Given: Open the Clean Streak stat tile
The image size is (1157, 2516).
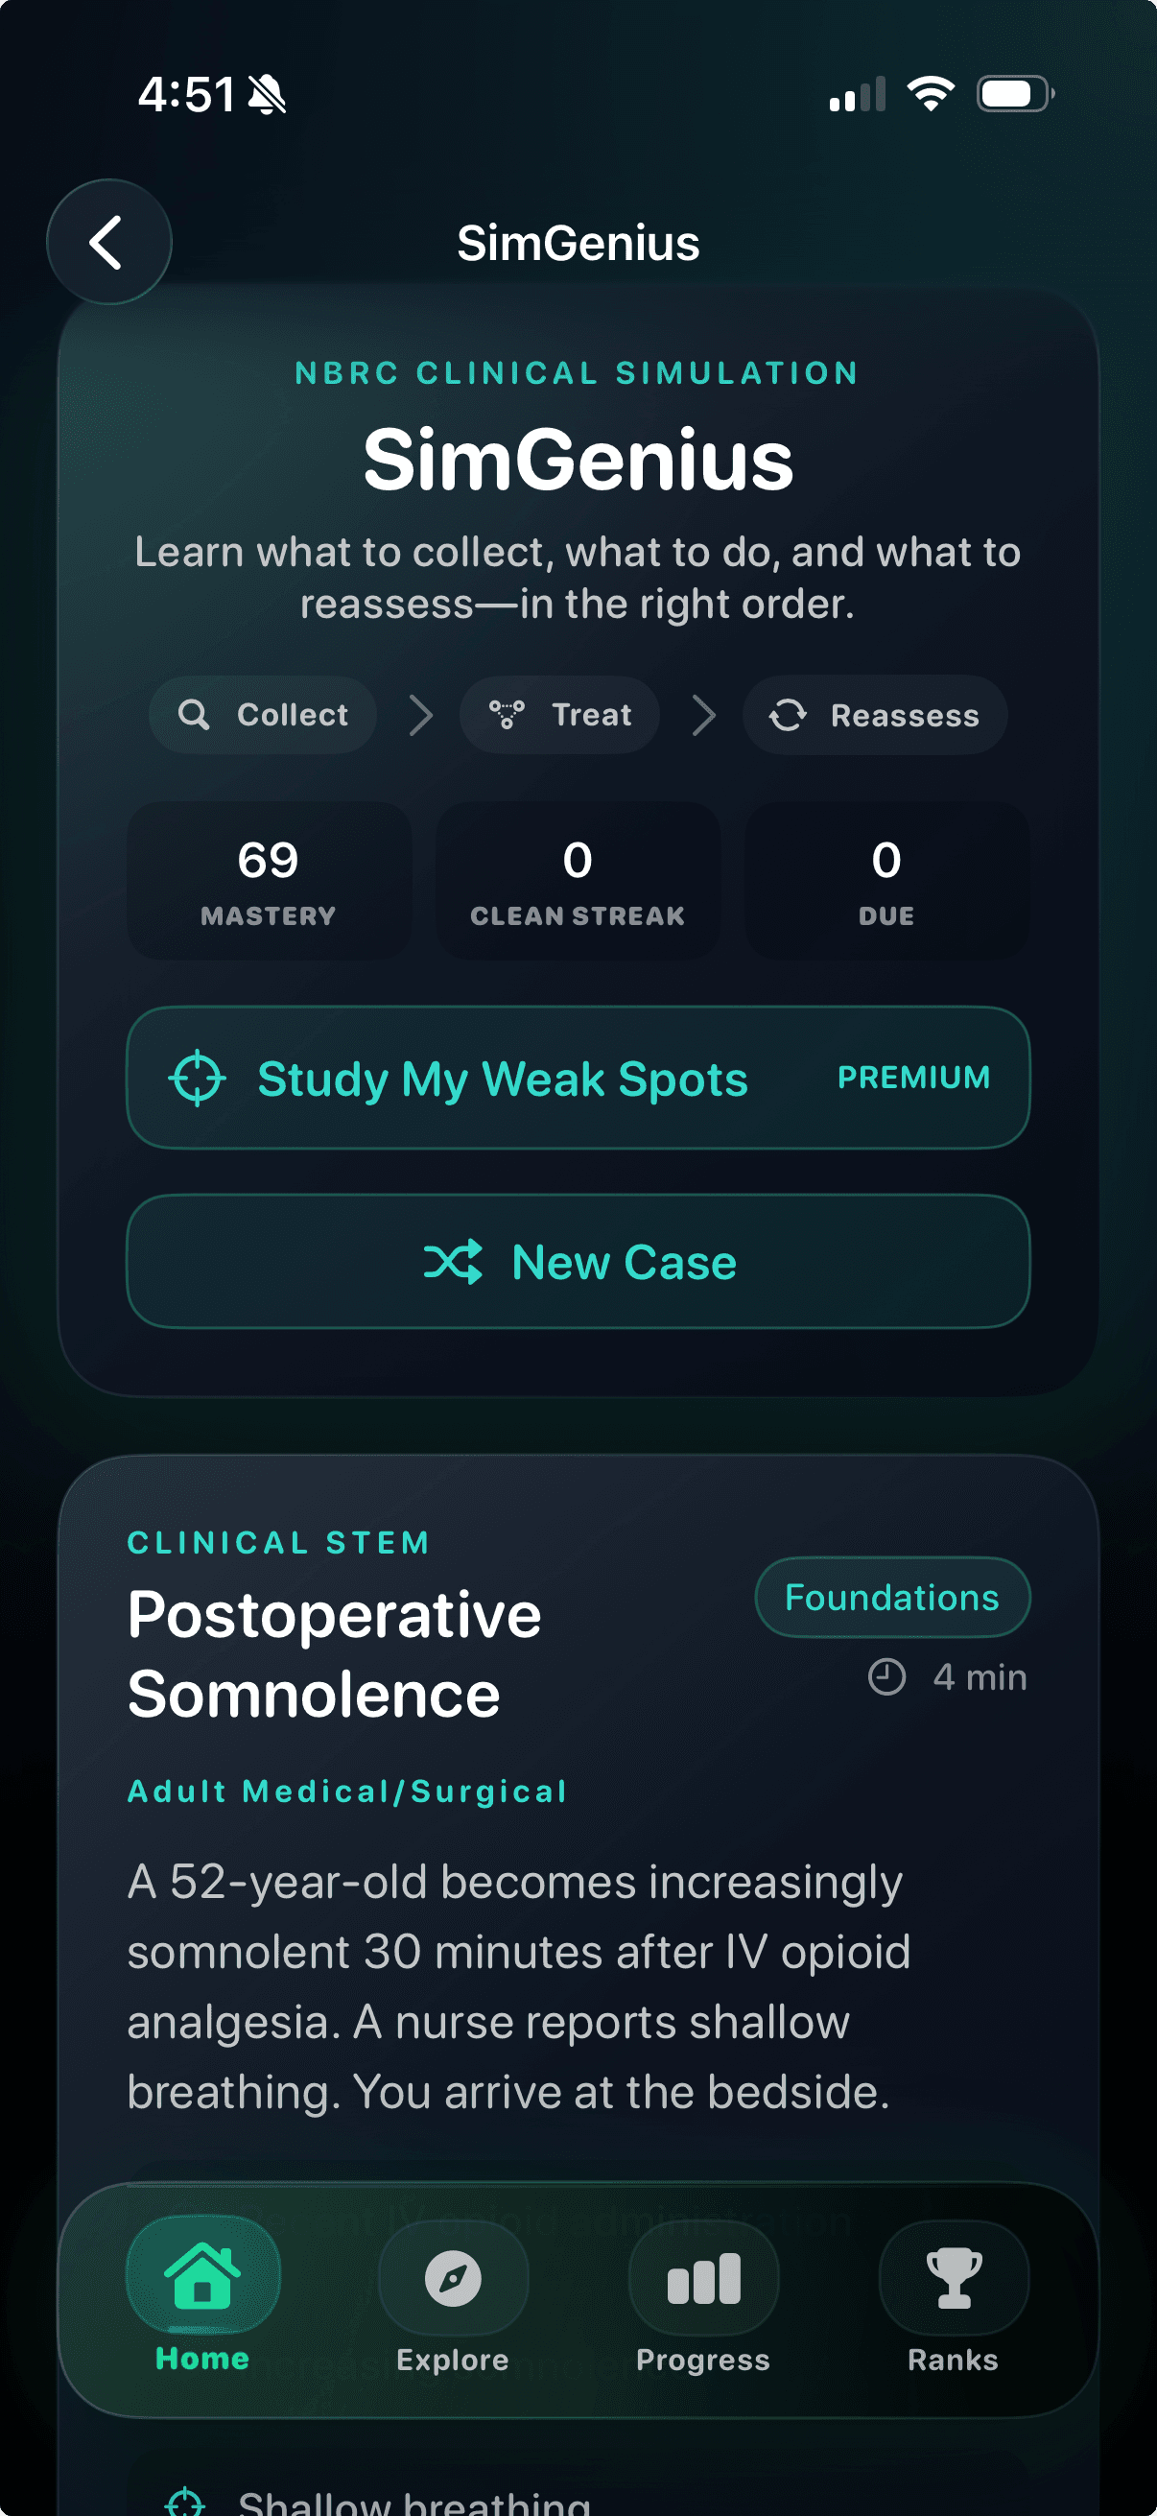Looking at the screenshot, I should pyautogui.click(x=578, y=881).
